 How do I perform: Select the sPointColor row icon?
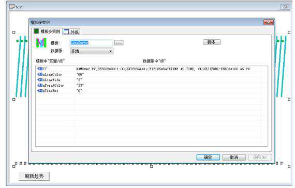[40, 85]
